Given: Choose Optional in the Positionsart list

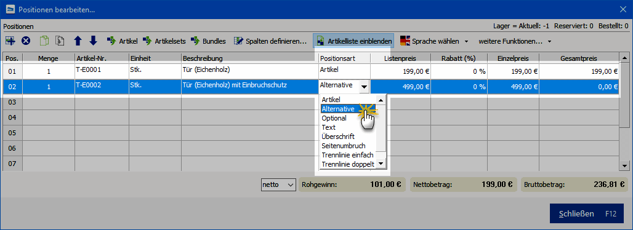Looking at the screenshot, I should (348, 118).
